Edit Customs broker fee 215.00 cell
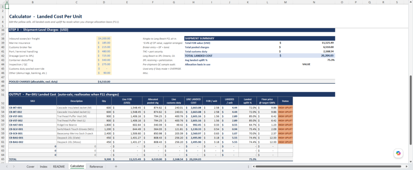 [x=104, y=47]
